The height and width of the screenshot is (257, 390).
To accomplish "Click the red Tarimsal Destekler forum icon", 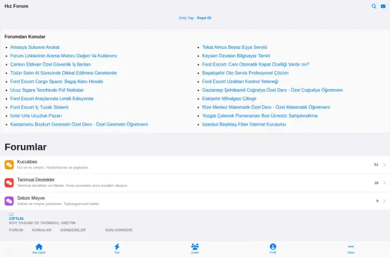I will (9, 183).
